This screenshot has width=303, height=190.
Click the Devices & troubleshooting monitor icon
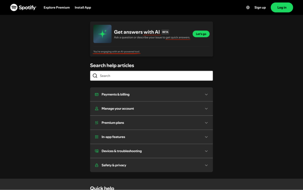click(x=96, y=151)
